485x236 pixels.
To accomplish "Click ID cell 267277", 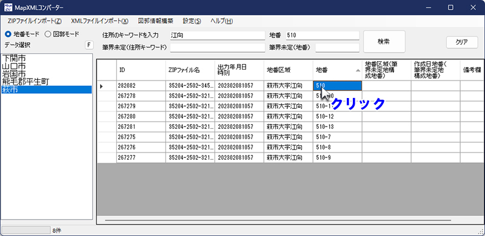I will click(141, 157).
